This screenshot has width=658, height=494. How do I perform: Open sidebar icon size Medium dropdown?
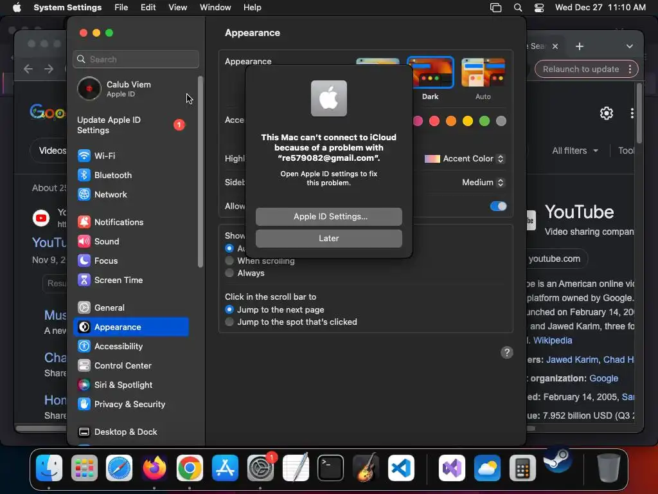(x=483, y=183)
